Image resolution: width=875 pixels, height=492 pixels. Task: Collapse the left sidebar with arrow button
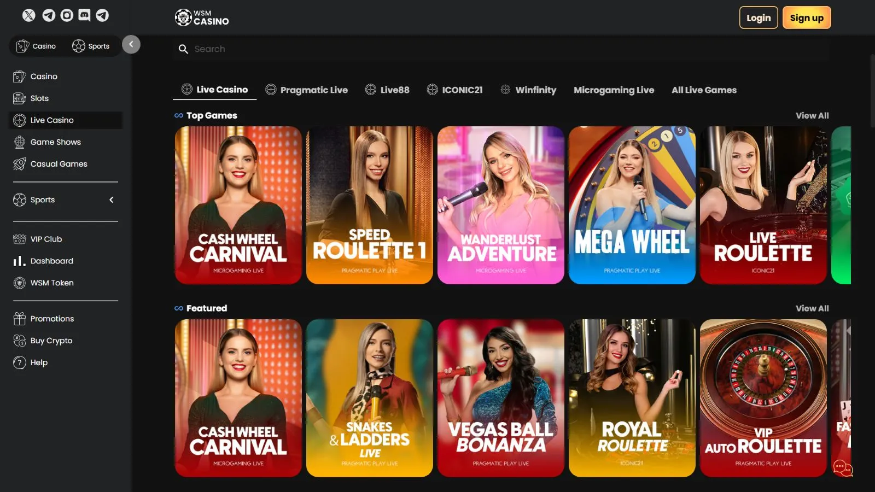(x=131, y=44)
